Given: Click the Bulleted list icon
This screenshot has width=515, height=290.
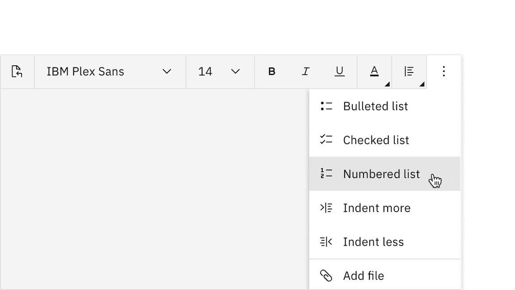Looking at the screenshot, I should pyautogui.click(x=327, y=106).
